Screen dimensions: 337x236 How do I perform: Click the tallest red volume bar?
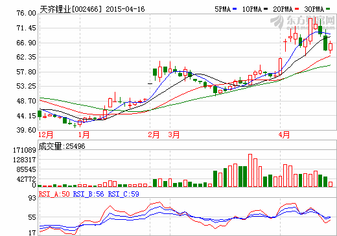tap(250, 170)
